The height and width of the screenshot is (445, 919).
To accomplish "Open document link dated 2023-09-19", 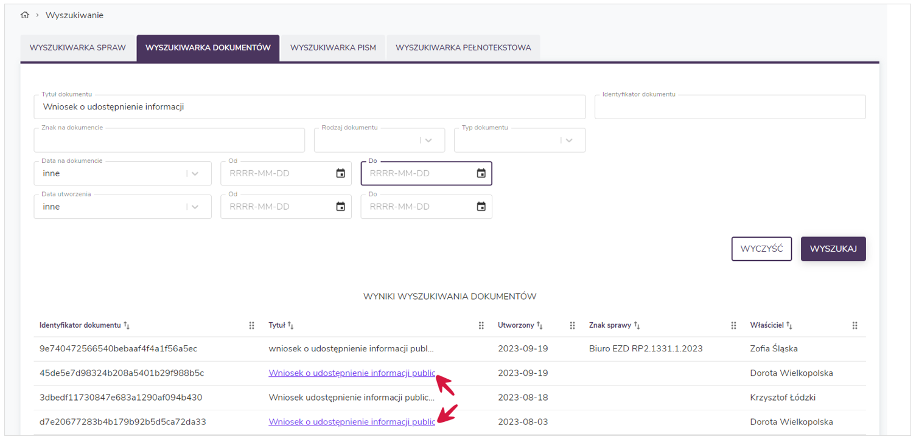I will pyautogui.click(x=352, y=373).
